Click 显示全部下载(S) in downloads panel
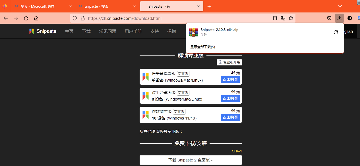Viewport: 360px width, 166px height. pos(203,47)
